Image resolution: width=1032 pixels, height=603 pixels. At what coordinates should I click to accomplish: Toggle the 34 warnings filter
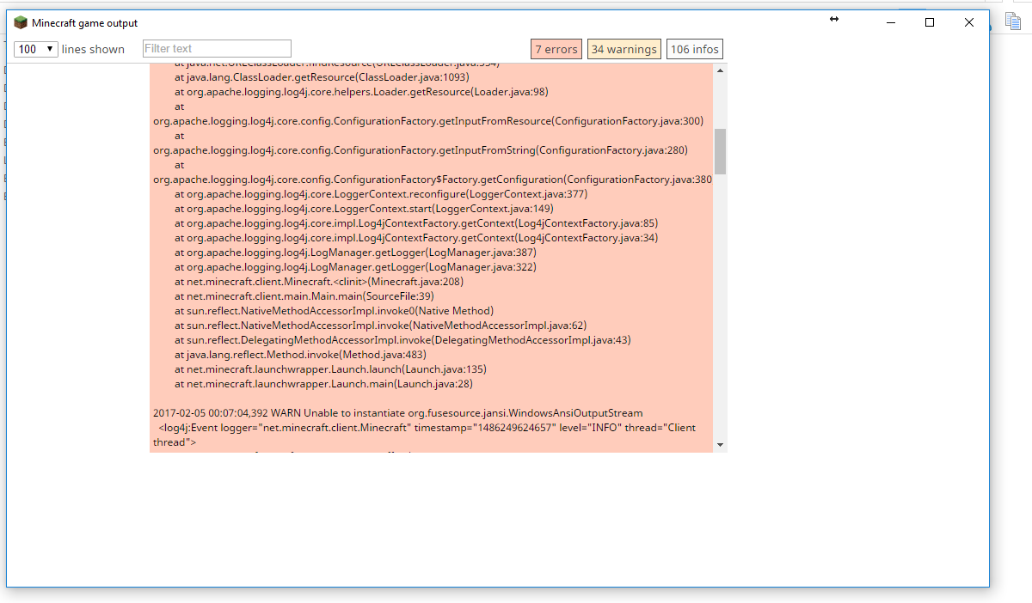point(624,50)
